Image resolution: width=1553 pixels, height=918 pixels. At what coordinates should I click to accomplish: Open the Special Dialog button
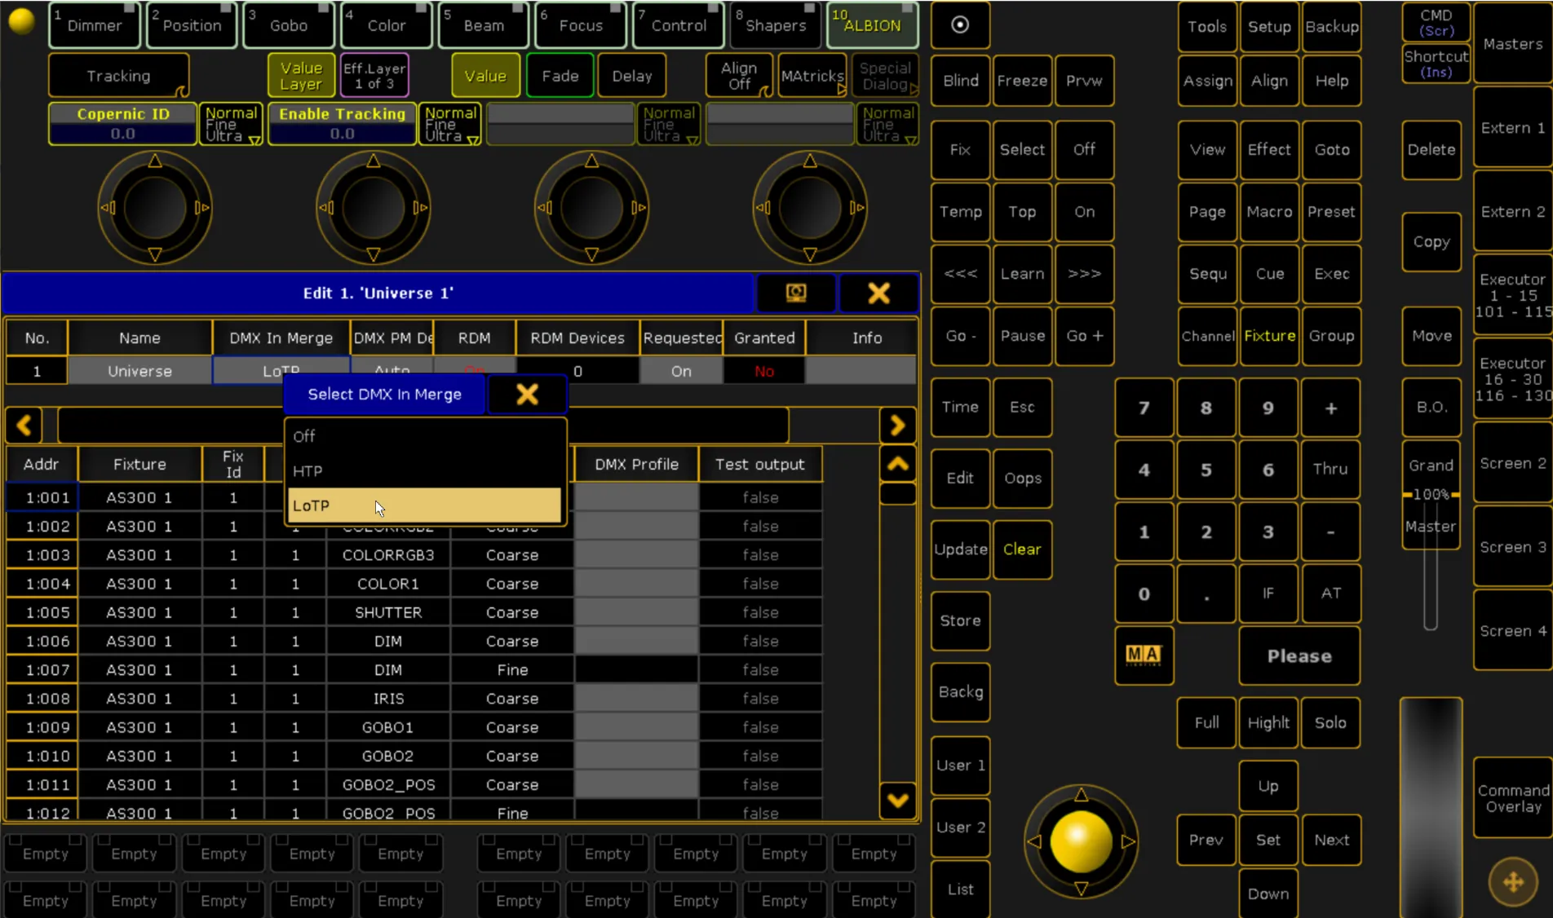(886, 76)
